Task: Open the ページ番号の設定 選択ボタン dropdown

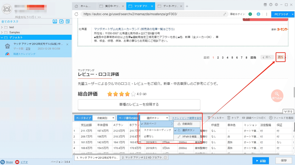Action: tap(155, 118)
